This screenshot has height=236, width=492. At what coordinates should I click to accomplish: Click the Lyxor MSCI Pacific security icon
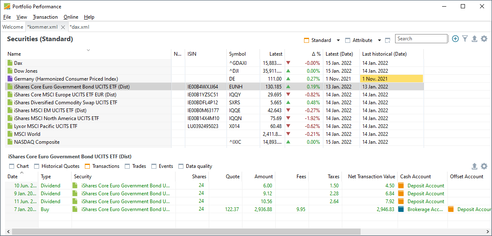click(10, 126)
